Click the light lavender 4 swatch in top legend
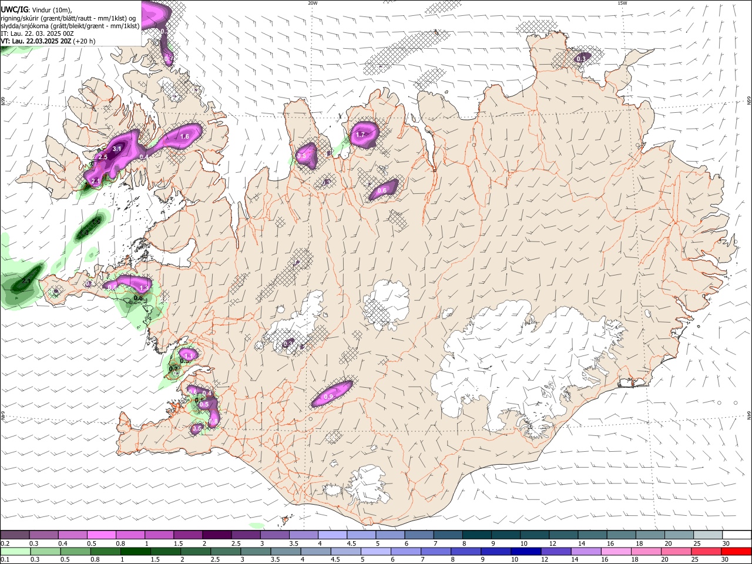The image size is (752, 564). point(331,535)
